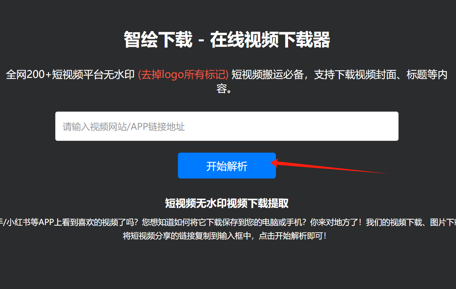This screenshot has height=289, width=456.
Task: Click the red arrow head pointing at the button
Action: [x=275, y=163]
